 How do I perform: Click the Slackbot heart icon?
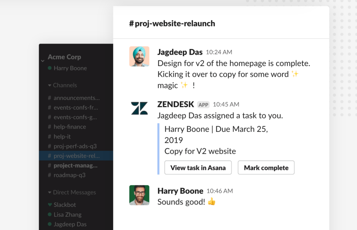pyautogui.click(x=50, y=205)
